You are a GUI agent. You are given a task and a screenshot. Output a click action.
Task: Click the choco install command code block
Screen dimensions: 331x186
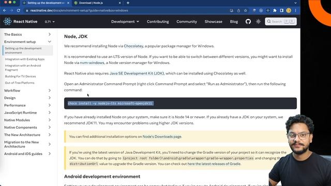pos(180,103)
